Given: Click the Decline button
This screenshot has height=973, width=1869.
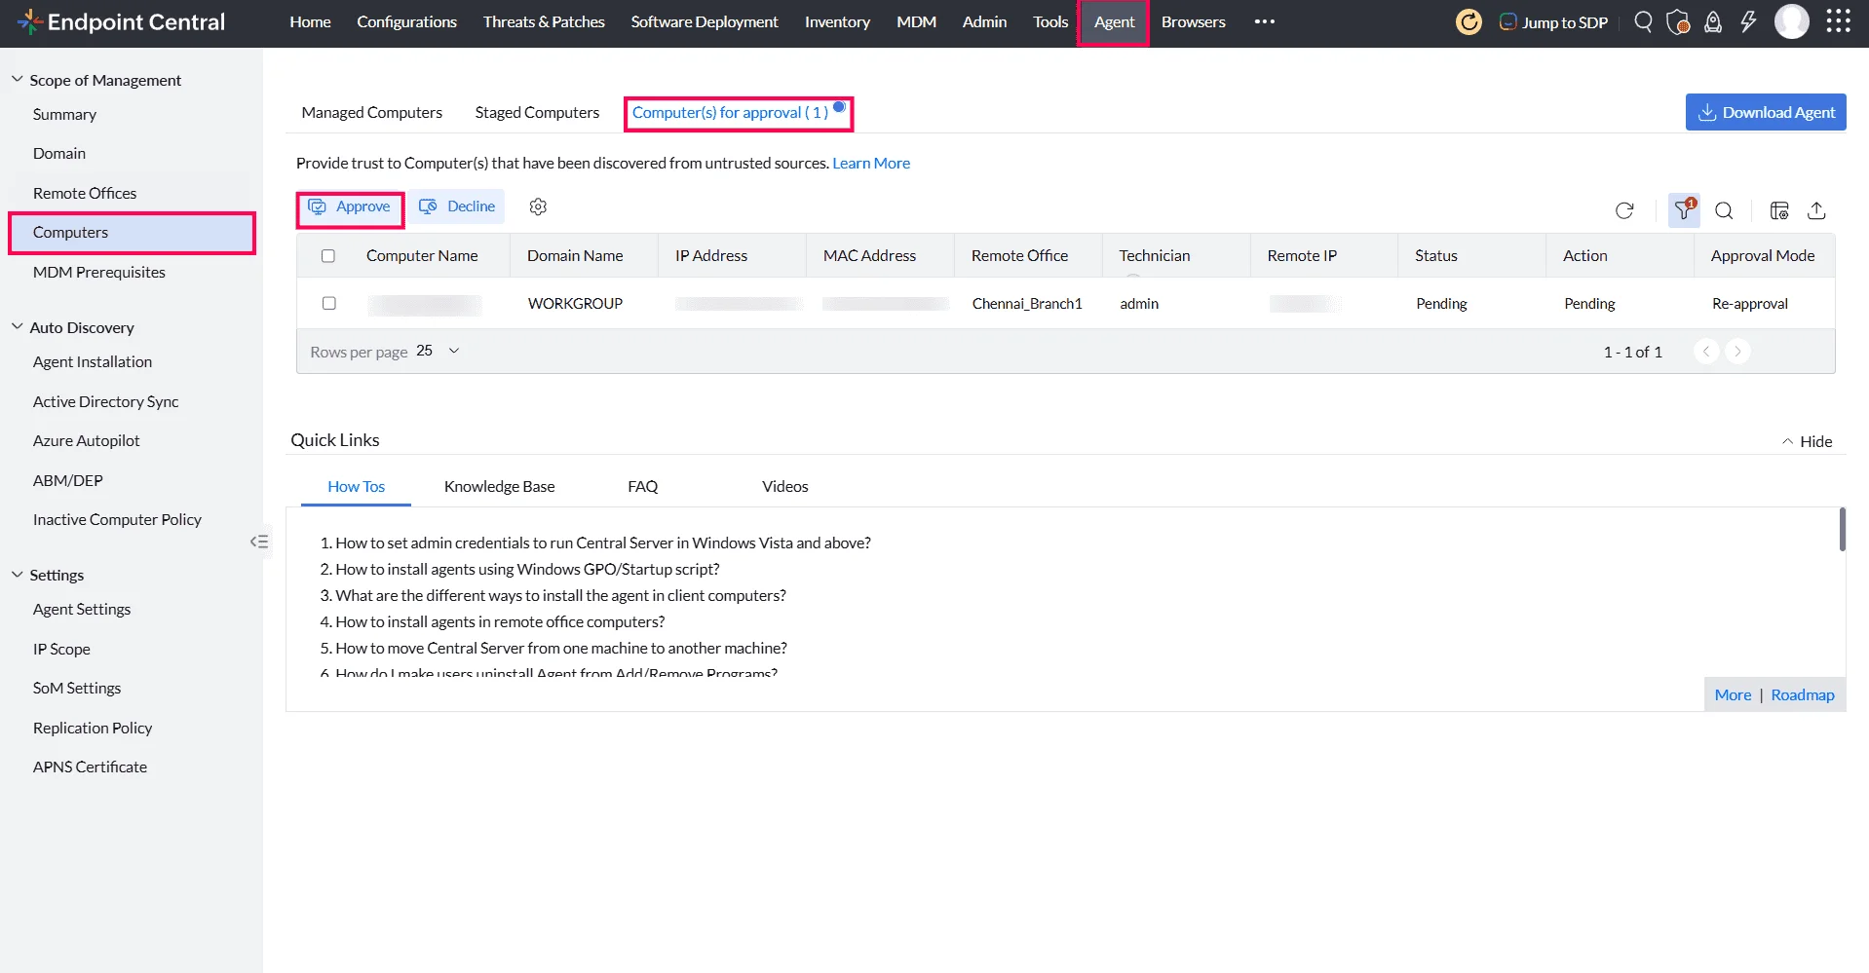Looking at the screenshot, I should point(457,206).
